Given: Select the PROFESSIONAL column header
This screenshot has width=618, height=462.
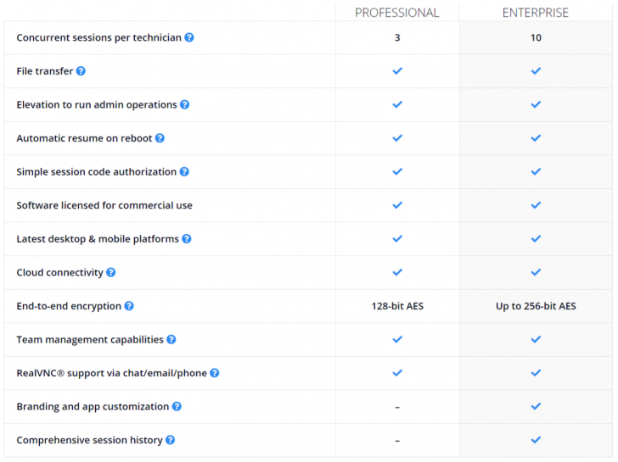Looking at the screenshot, I should (x=396, y=13).
